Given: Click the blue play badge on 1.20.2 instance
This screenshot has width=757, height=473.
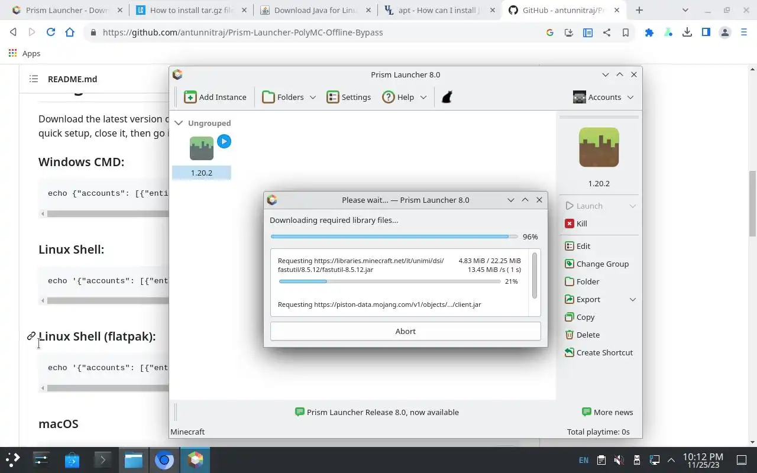Looking at the screenshot, I should click(224, 141).
